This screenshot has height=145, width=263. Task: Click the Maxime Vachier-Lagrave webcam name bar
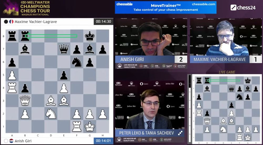click(x=220, y=59)
